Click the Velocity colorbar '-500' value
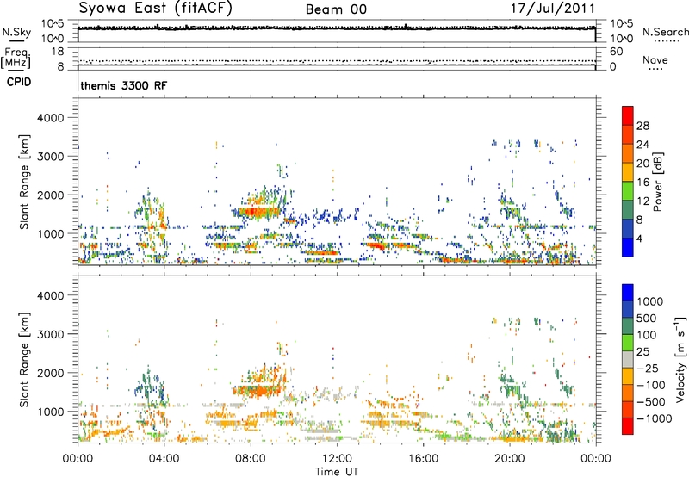The width and height of the screenshot is (689, 477). click(650, 402)
